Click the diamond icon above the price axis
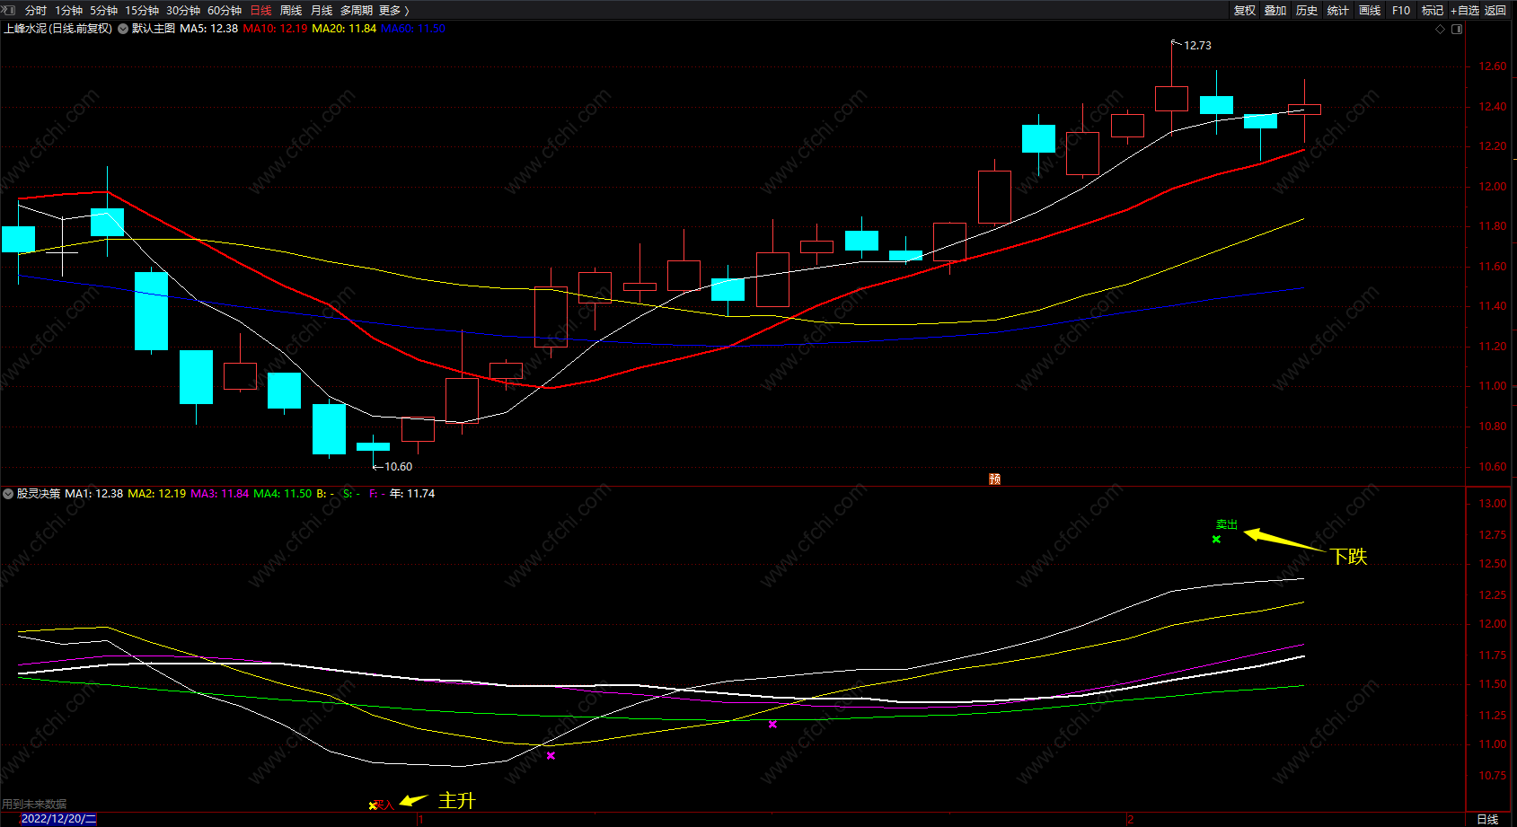Screen dimensions: 1517x827 (1441, 29)
